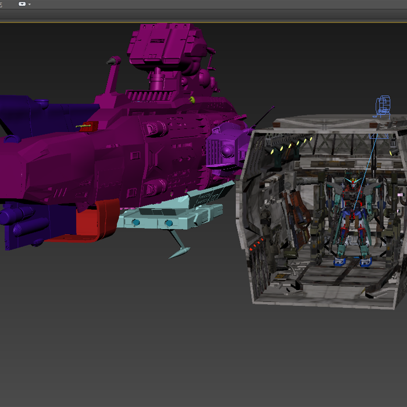Select the blue wireframe camera helper above the hangar

click(x=383, y=106)
